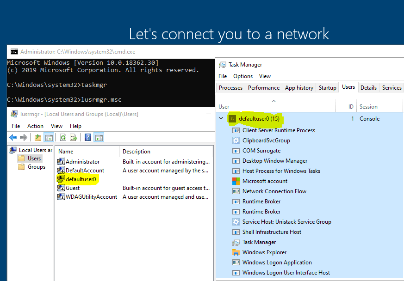
Task: Minimize the lusrmgr window
Action: point(209,114)
